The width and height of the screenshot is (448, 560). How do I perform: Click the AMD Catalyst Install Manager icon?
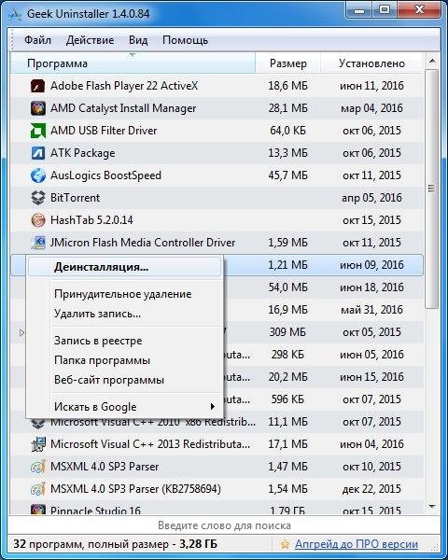click(38, 108)
